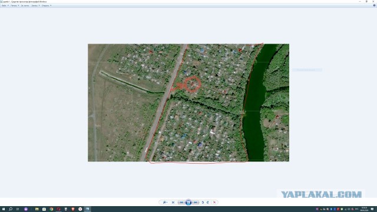Expand the Запись menu dropdown arrow

click(x=39, y=5)
